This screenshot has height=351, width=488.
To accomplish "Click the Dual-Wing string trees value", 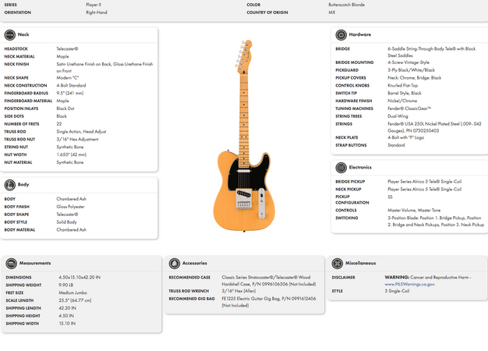I will point(398,116).
